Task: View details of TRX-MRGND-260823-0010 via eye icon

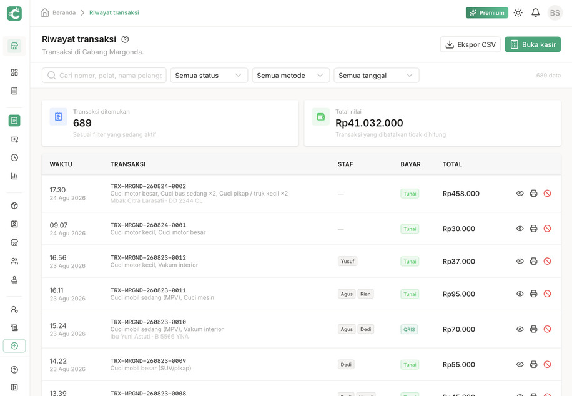Action: [x=520, y=329]
